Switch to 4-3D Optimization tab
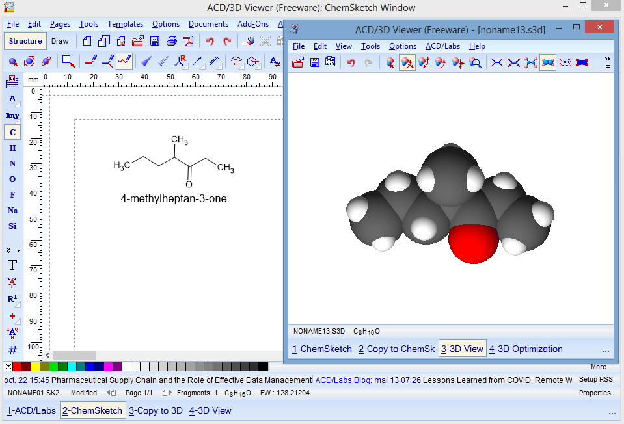Screen dimensions: 624x424 (526, 349)
